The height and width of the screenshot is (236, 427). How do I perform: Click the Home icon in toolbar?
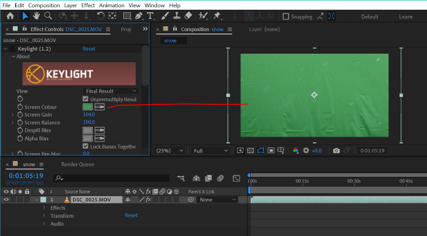click(10, 16)
